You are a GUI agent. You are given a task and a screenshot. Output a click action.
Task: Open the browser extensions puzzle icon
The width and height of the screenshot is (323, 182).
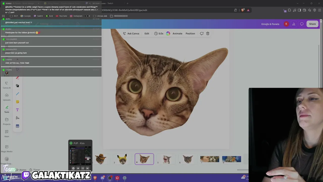(289, 10)
